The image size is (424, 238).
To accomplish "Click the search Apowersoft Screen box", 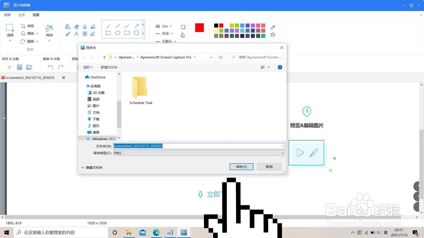I will tap(256, 57).
